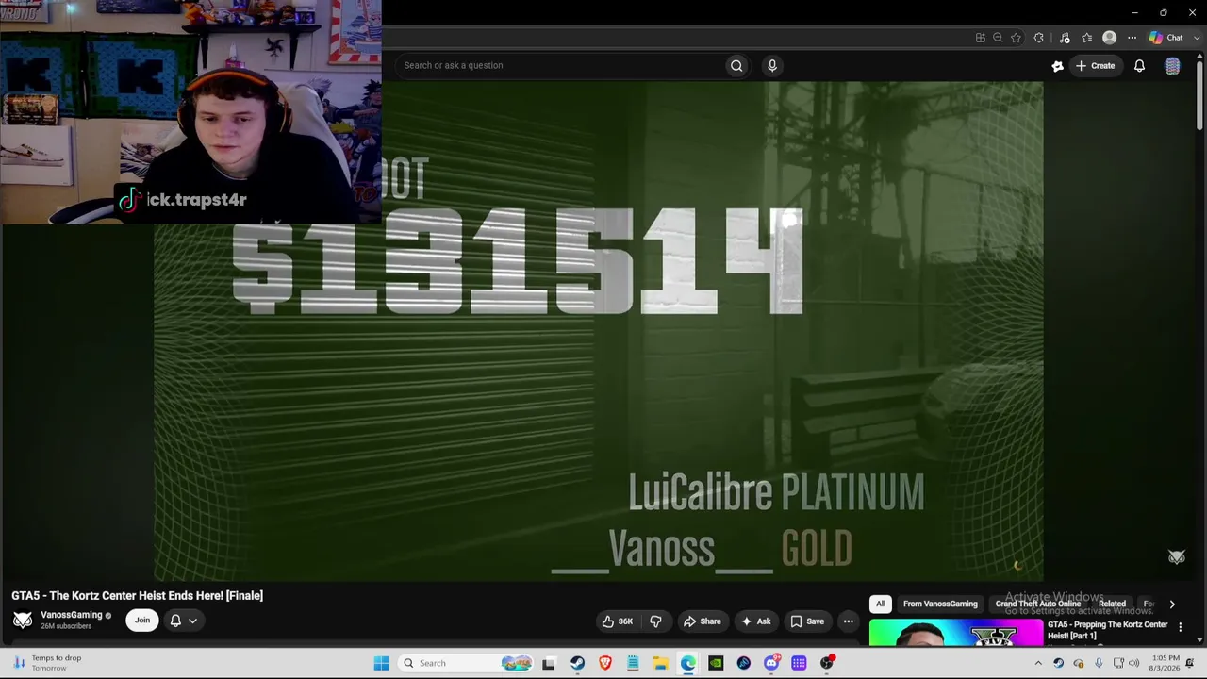Open more actions for the video

(848, 621)
